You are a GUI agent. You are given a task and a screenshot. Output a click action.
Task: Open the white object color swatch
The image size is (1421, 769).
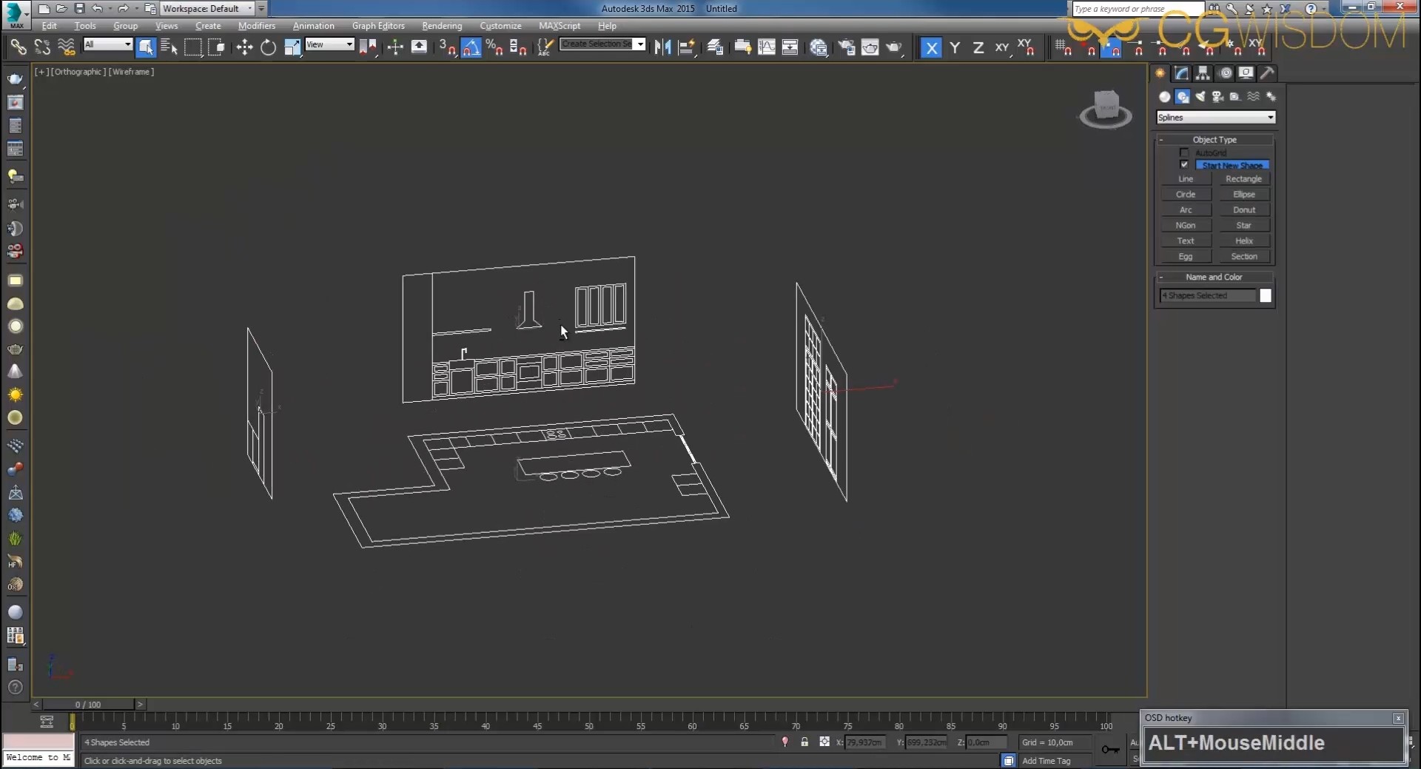1266,295
